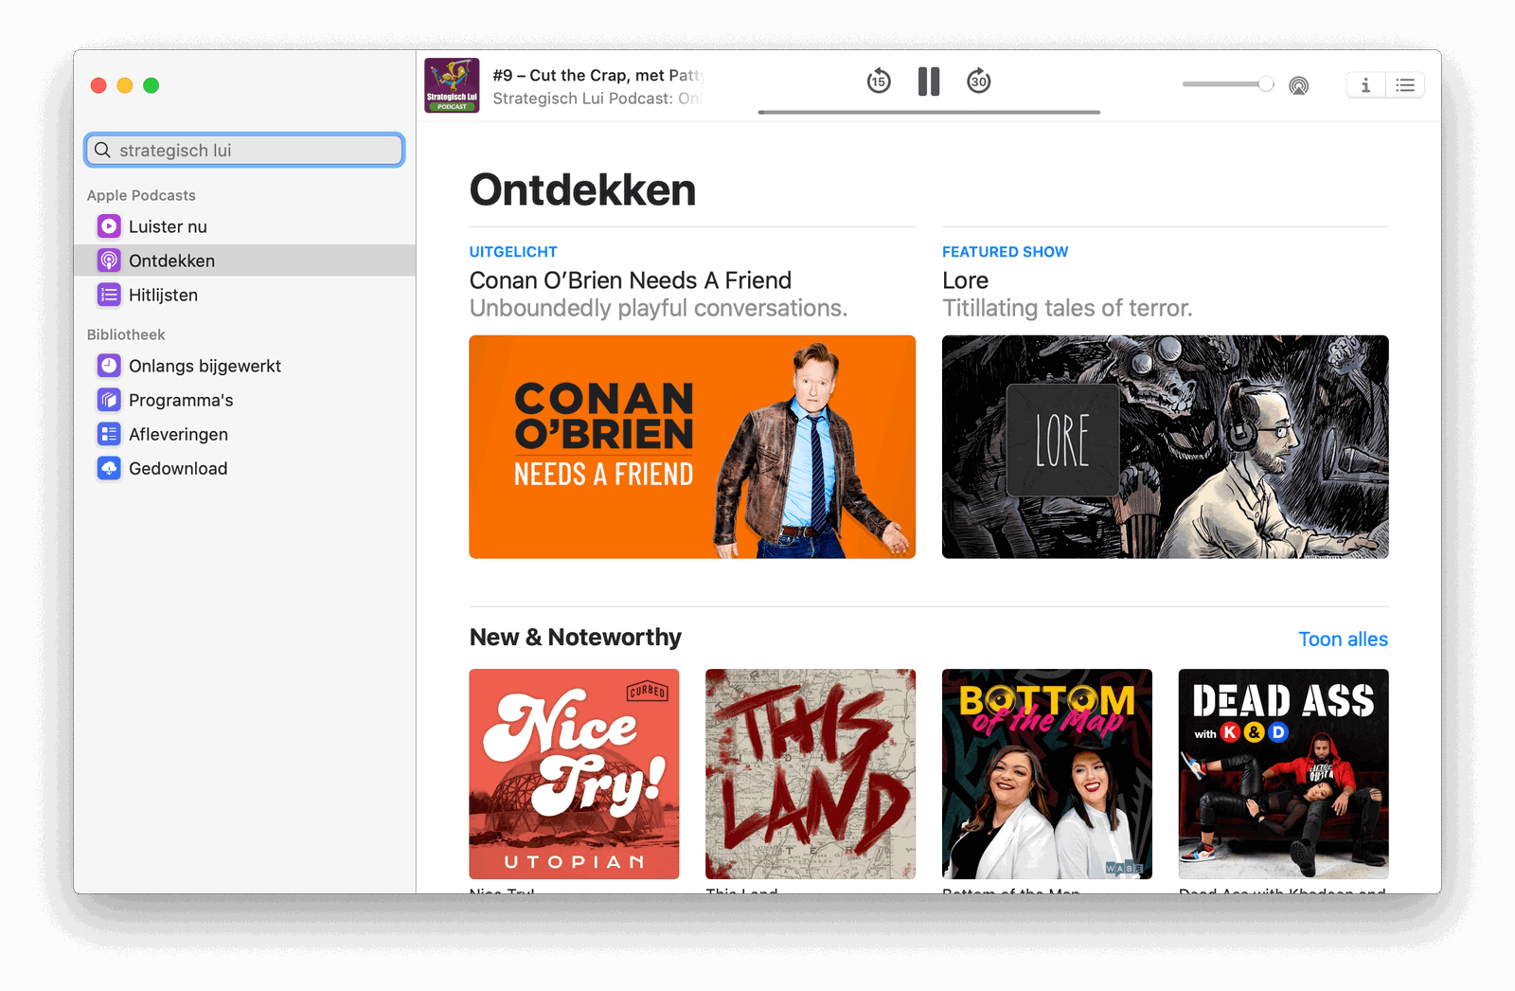Screen dimensions: 1515x991
Task: Open the This Land podcast cover
Action: click(x=811, y=774)
